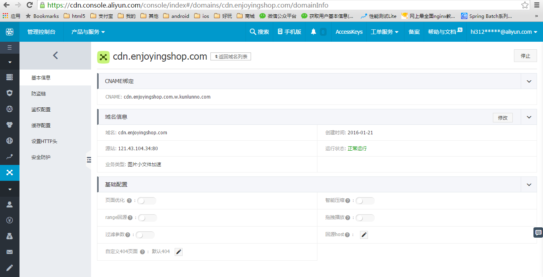
Task: Edit 自定义404页面 with pencil icon
Action: pos(179,252)
